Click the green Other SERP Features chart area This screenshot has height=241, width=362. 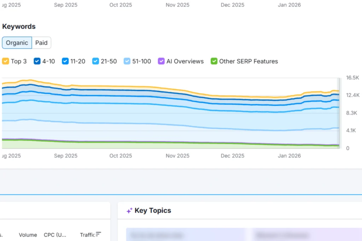coord(106,145)
